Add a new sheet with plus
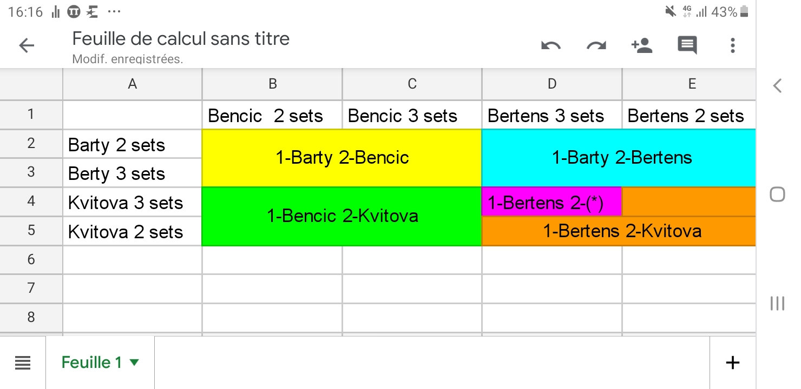 pos(732,363)
